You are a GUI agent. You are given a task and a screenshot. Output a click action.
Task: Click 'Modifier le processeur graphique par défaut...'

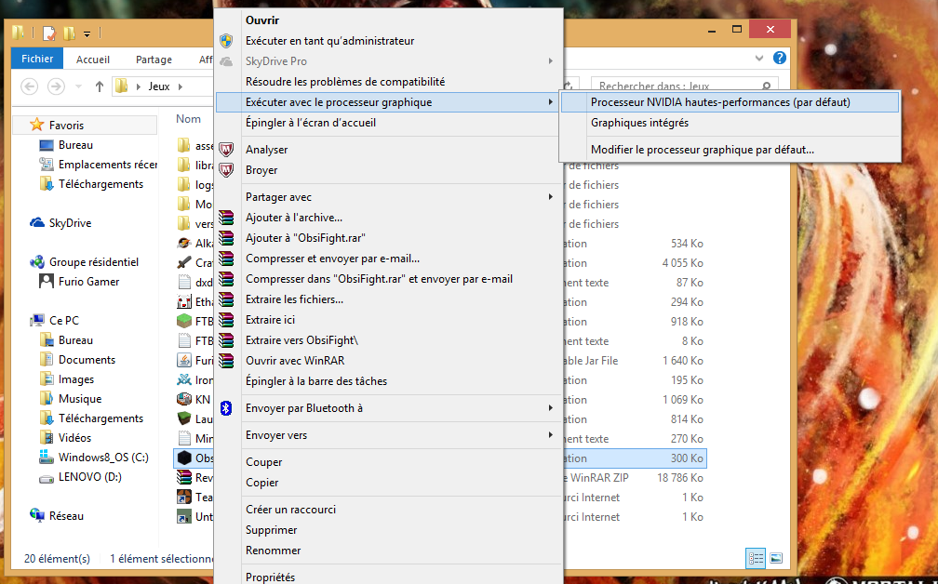(730, 150)
